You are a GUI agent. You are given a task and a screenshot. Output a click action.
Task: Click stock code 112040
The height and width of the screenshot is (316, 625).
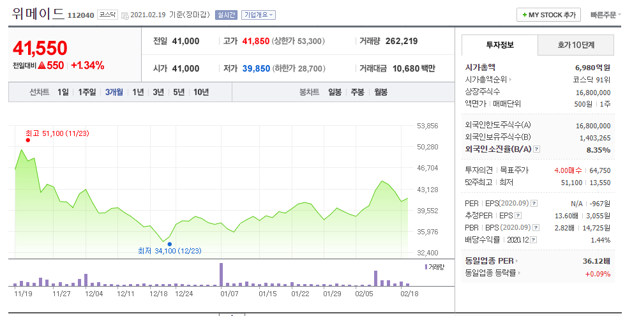pos(81,15)
